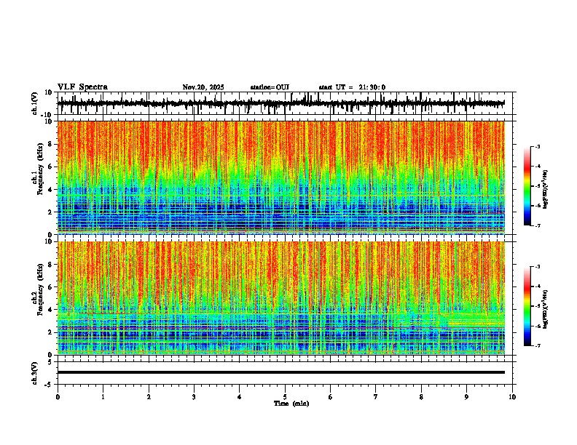Image resolution: width=577 pixels, height=445 pixels.
Task: Click the time axis tick label "9"
Action: [466, 397]
